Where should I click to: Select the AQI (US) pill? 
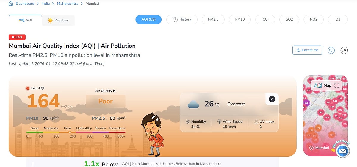coord(148,19)
